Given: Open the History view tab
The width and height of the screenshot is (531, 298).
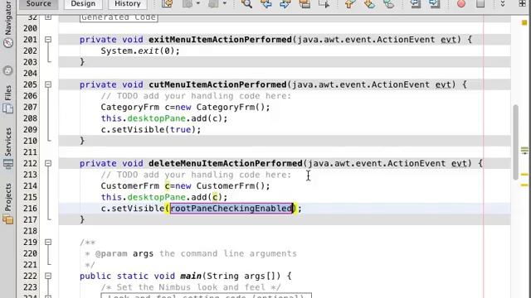Looking at the screenshot, I should (x=127, y=4).
